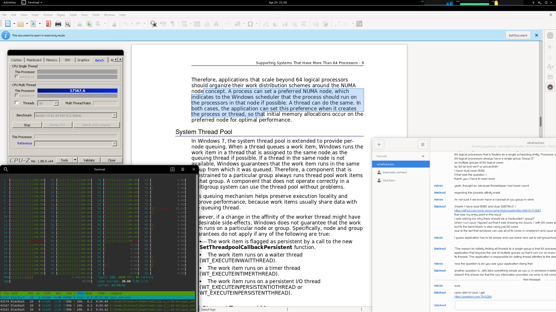
Task: Click the Copy icon in Writer toolbar
Action: [89, 24]
